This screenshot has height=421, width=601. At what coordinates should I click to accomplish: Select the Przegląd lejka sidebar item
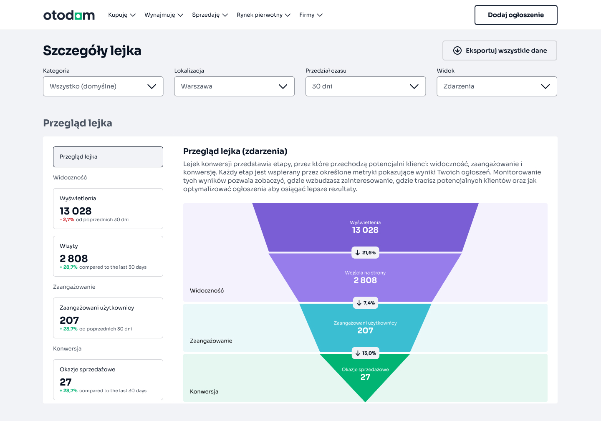[x=108, y=157]
